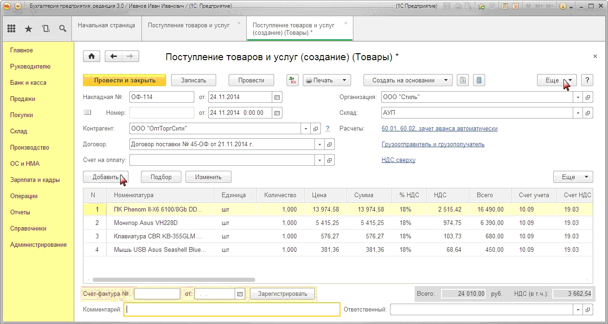Open the Печать dropdown button

(327, 80)
